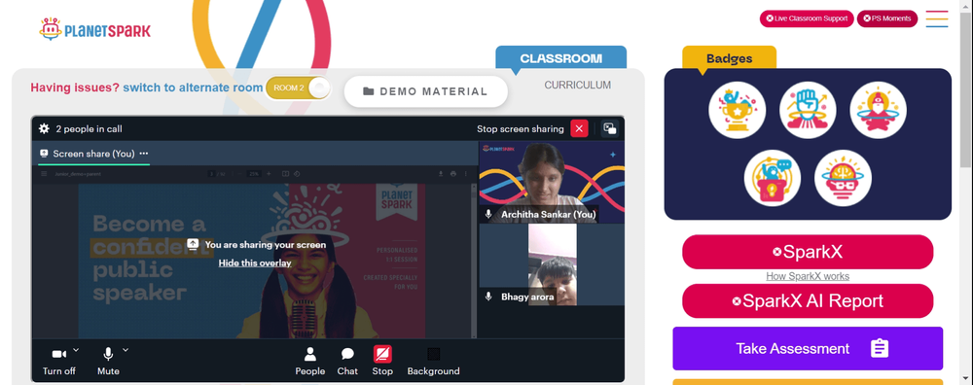The height and width of the screenshot is (385, 973).
Task: Switch to the CLASSROOM tab
Action: click(561, 58)
